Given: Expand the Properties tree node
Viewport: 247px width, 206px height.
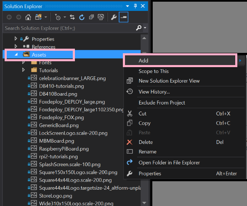Looking at the screenshot, I should click(16, 39).
